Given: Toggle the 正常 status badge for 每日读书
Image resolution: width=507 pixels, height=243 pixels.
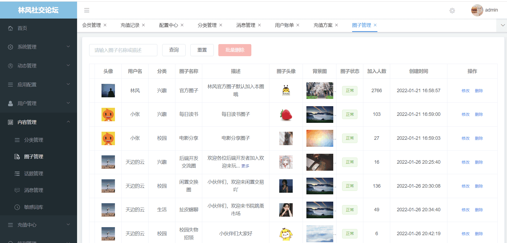Looking at the screenshot, I should [349, 114].
